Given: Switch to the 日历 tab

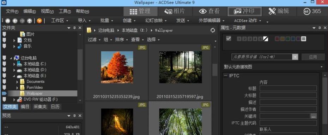Looking at the screenshot, I should tap(55, 107).
